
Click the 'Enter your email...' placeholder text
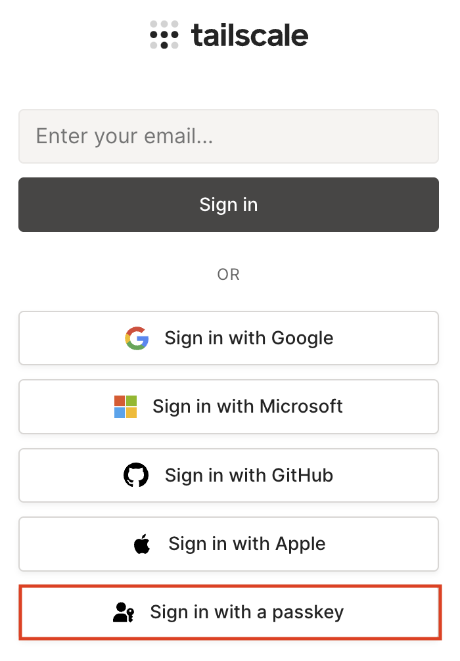[x=124, y=137]
